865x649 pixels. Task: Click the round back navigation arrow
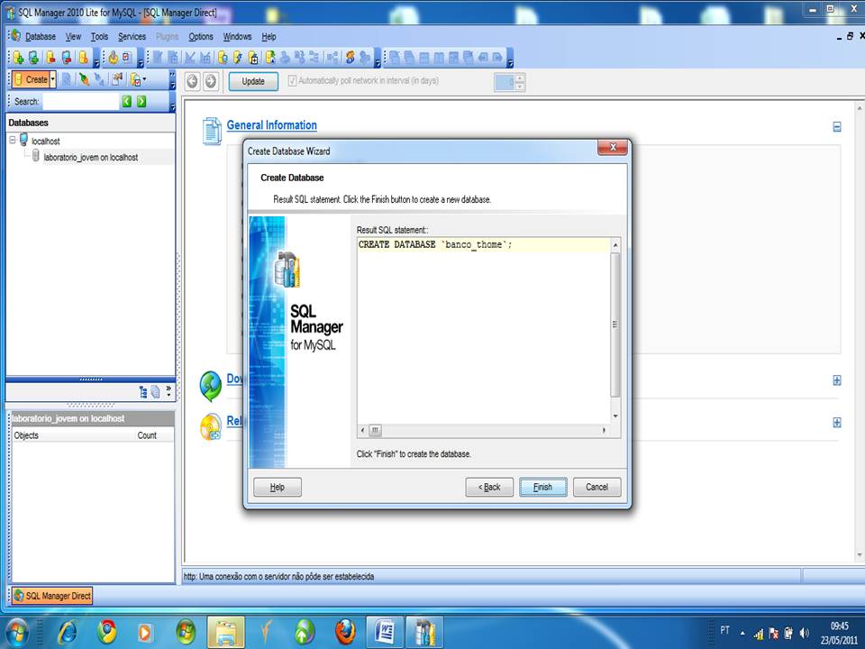[x=192, y=81]
